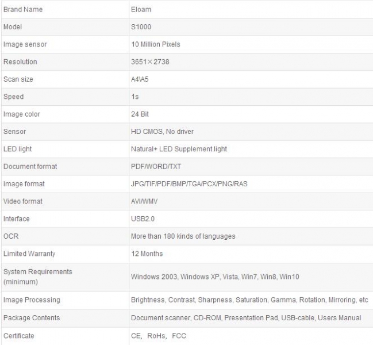Click the A4\A5 scan size value
The image size is (373, 345).
coord(140,79)
